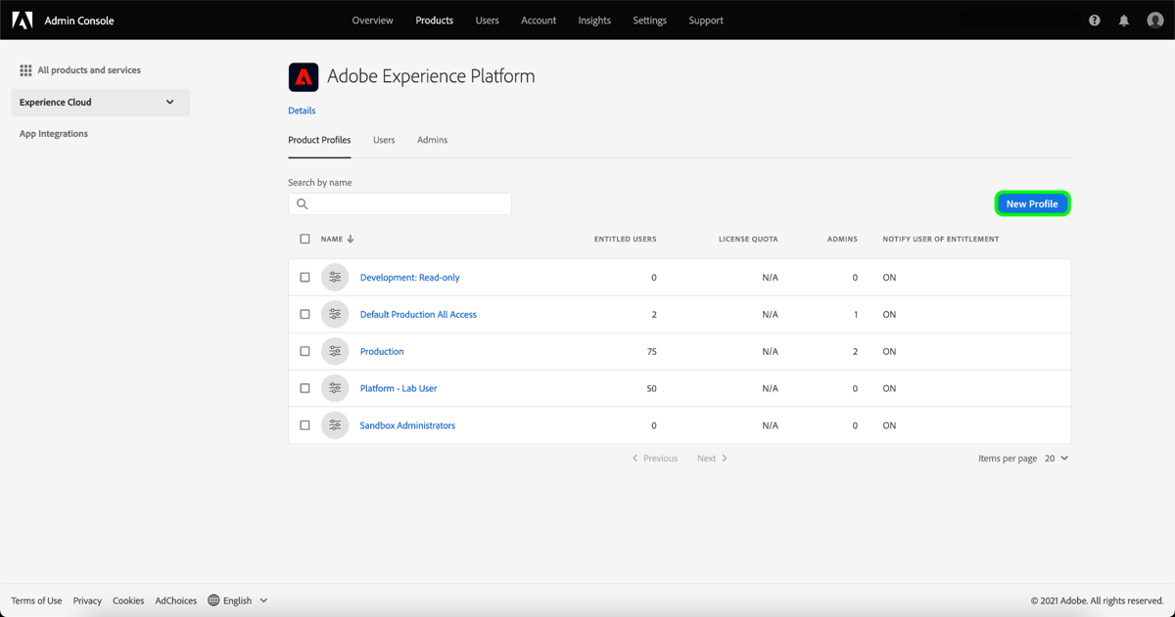Image resolution: width=1175 pixels, height=617 pixels.
Task: Check the select-all checkbox in the table header
Action: [x=305, y=239]
